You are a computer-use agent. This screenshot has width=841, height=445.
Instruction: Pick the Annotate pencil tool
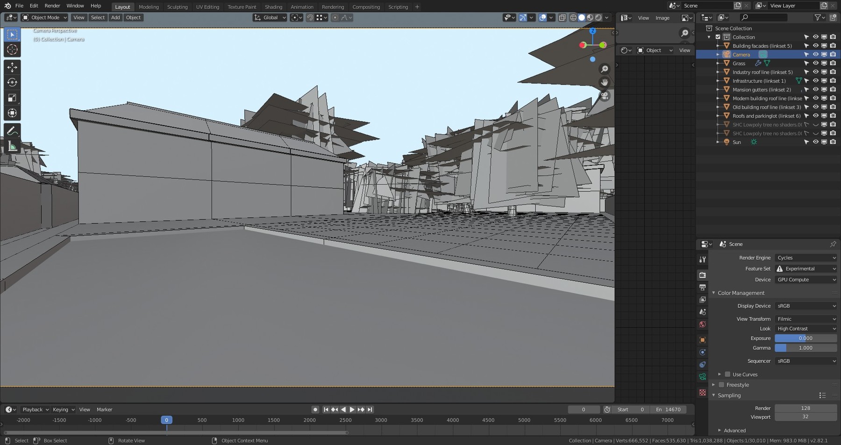click(12, 131)
